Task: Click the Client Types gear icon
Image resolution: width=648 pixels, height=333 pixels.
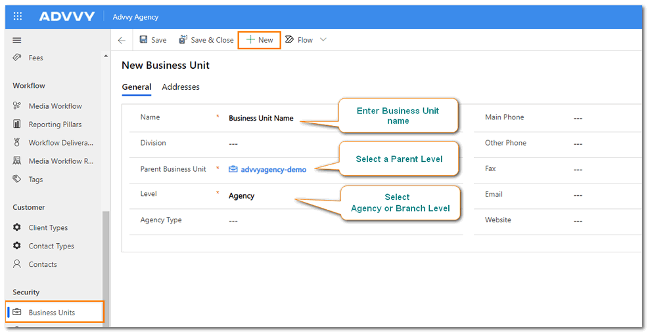Action: click(x=17, y=228)
